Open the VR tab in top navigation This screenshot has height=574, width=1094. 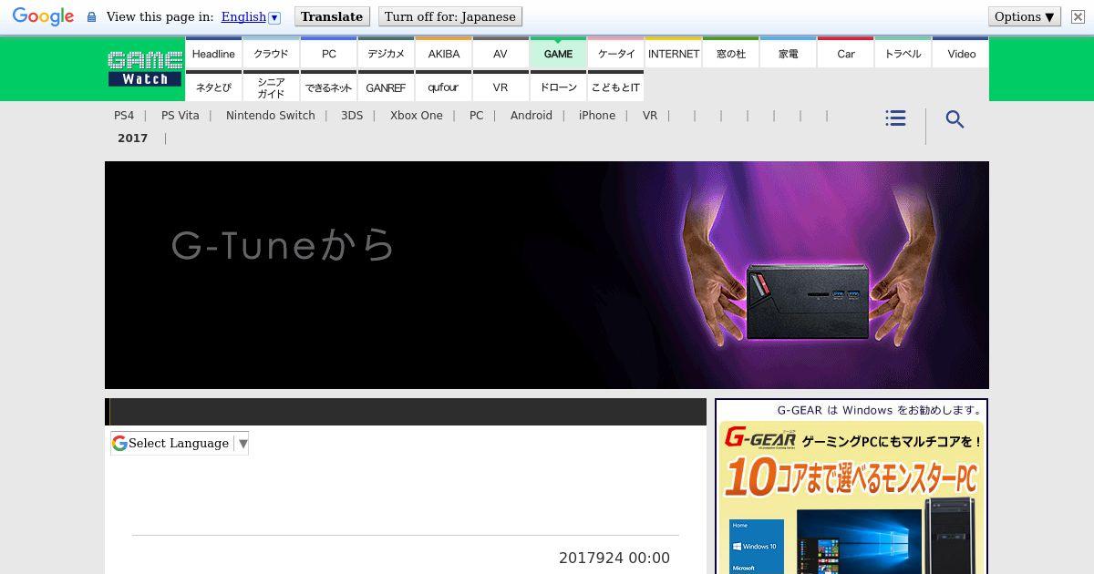point(501,87)
